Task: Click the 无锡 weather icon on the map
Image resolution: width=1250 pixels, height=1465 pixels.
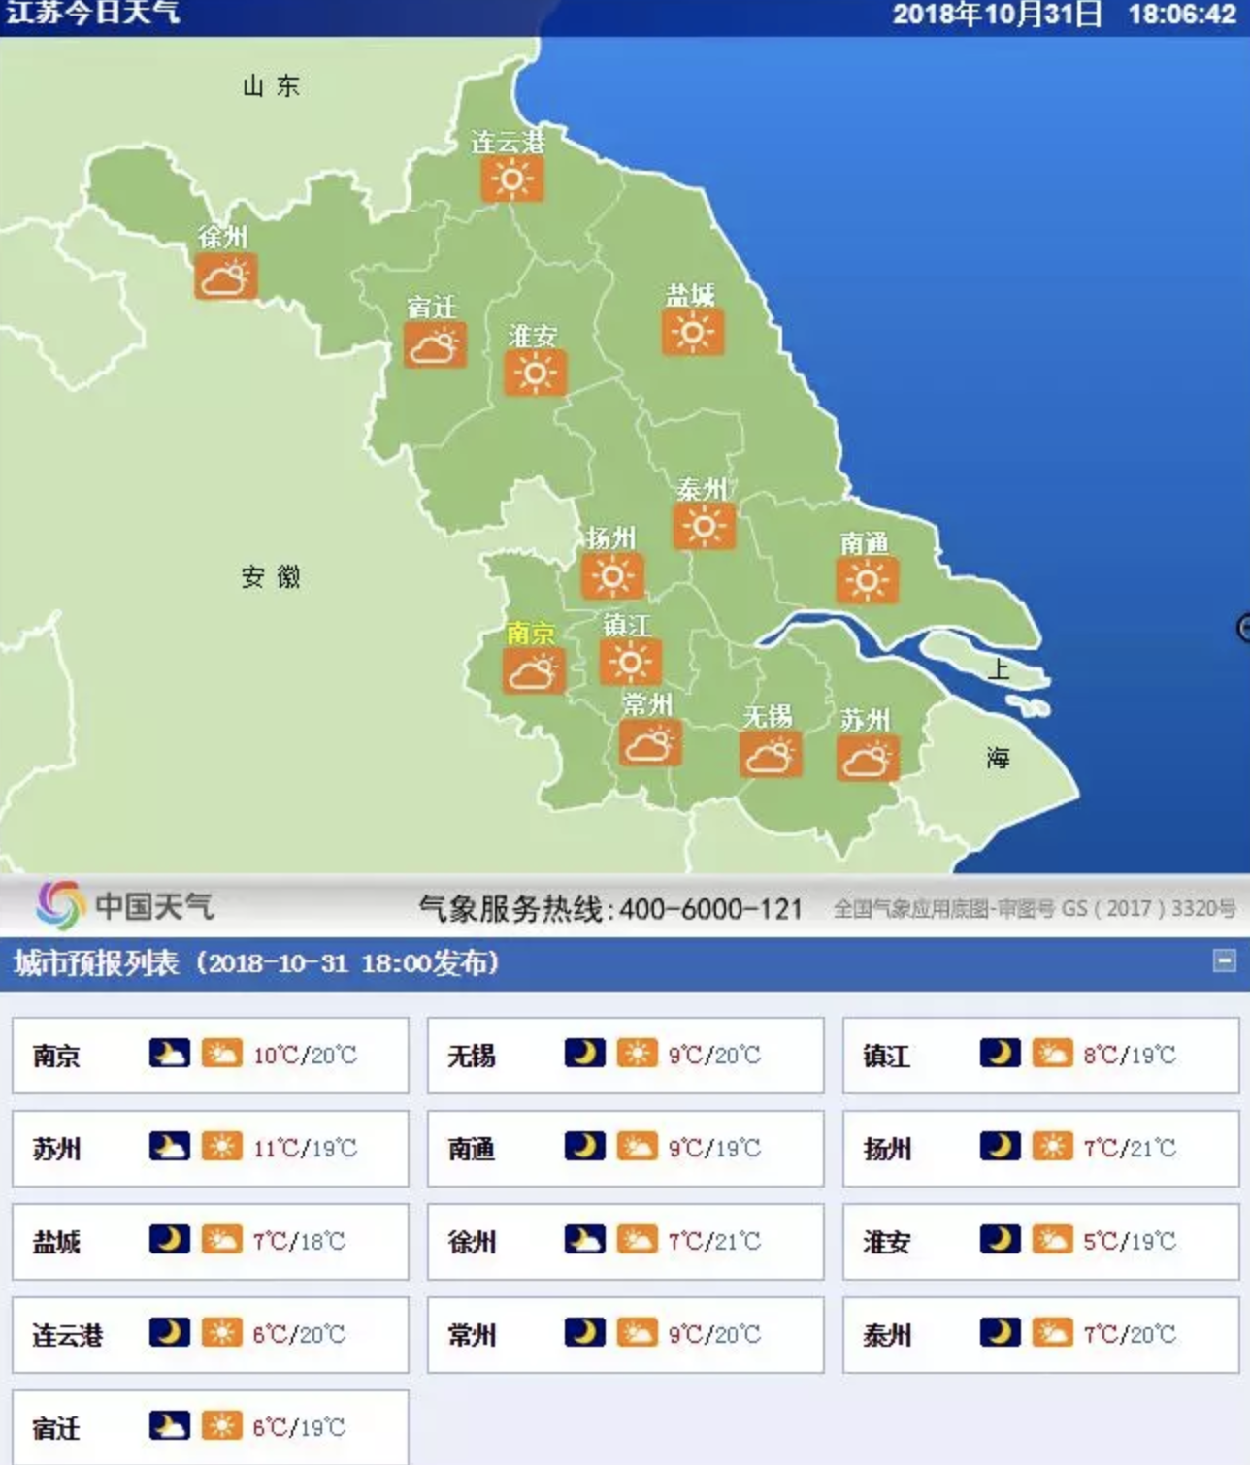Action: click(770, 755)
